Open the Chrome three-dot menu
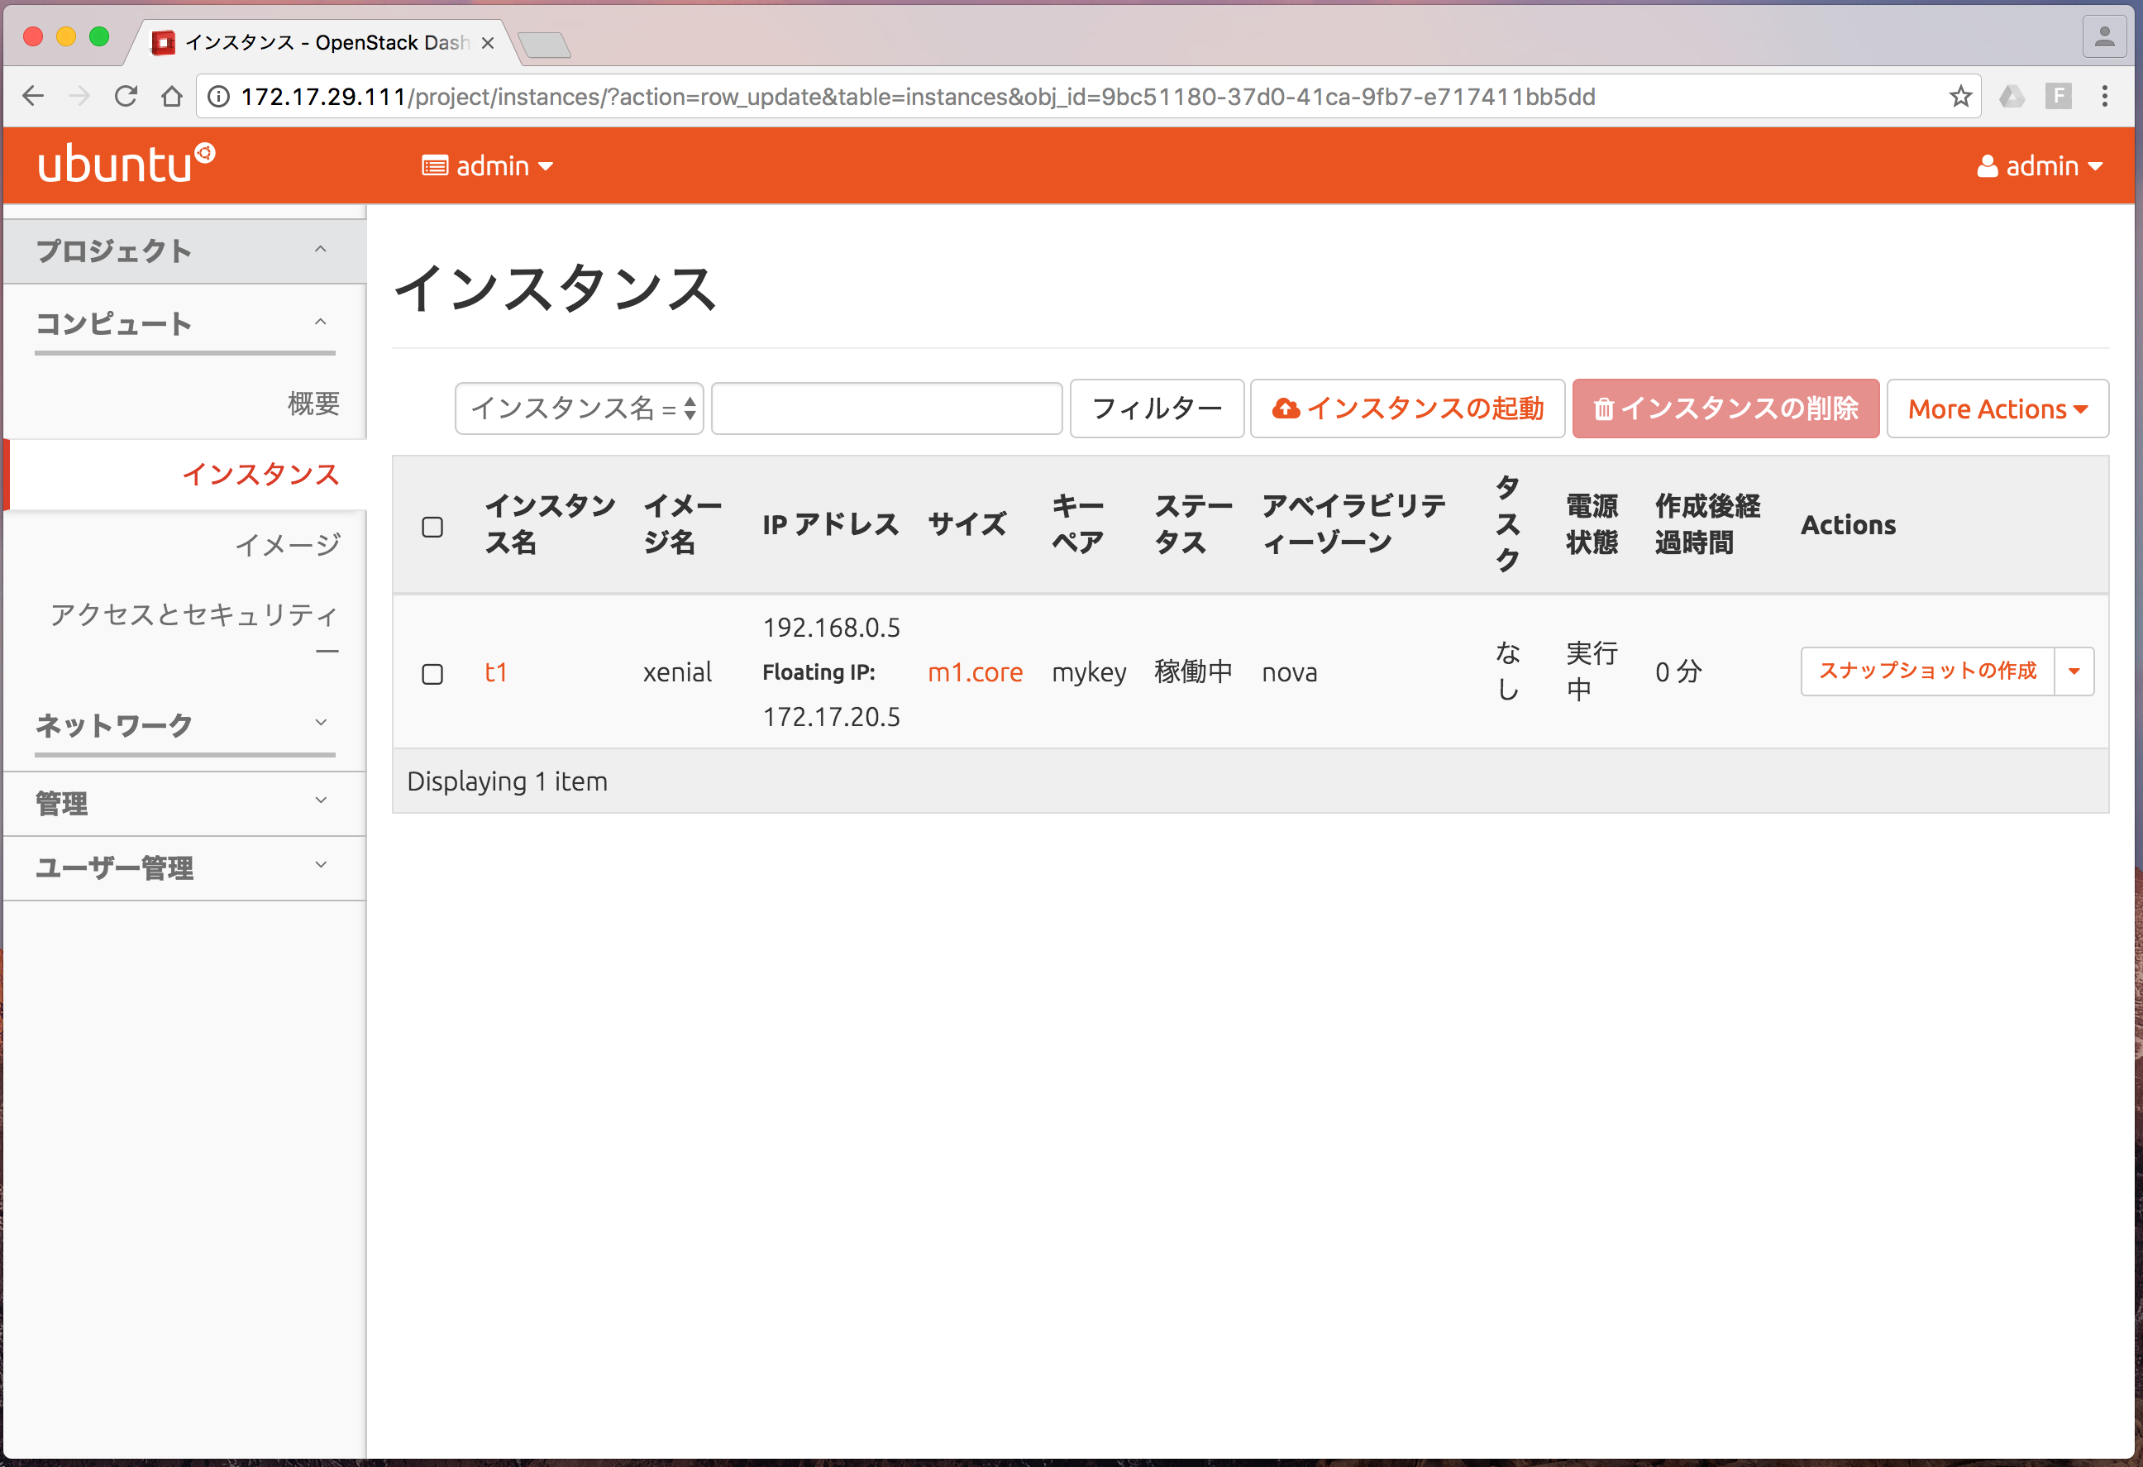The image size is (2143, 1467). click(x=2104, y=96)
